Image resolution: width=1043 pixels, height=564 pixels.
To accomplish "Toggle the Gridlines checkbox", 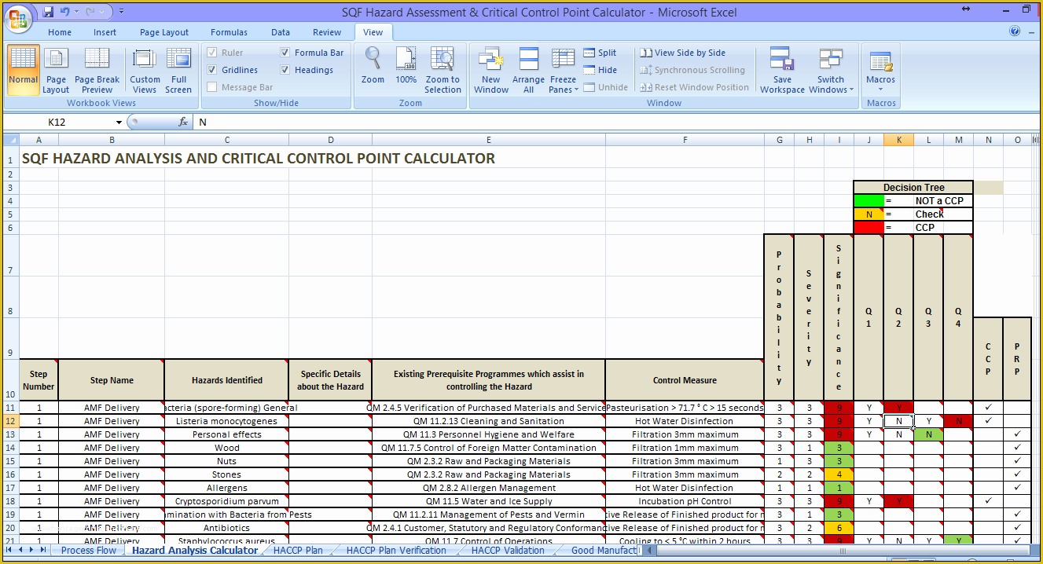I will pyautogui.click(x=212, y=70).
